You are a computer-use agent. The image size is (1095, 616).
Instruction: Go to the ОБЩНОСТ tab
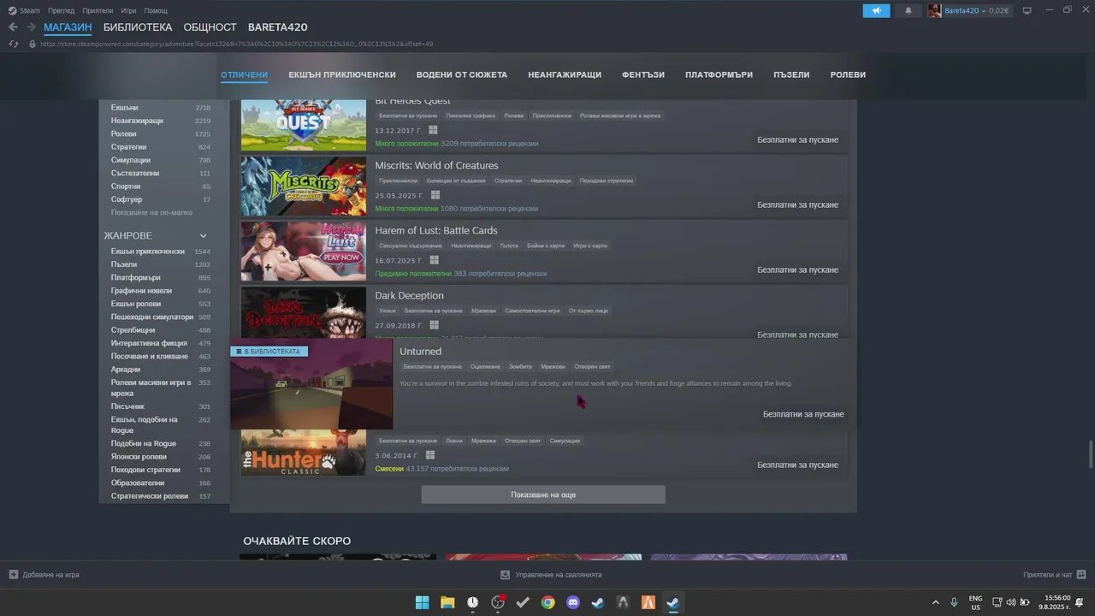click(210, 27)
